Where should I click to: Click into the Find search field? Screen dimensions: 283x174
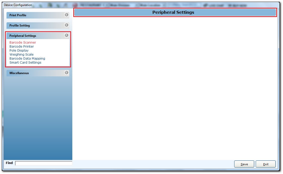[44, 163]
